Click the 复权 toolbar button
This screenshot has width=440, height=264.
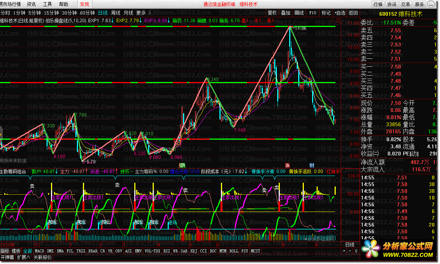272,13
